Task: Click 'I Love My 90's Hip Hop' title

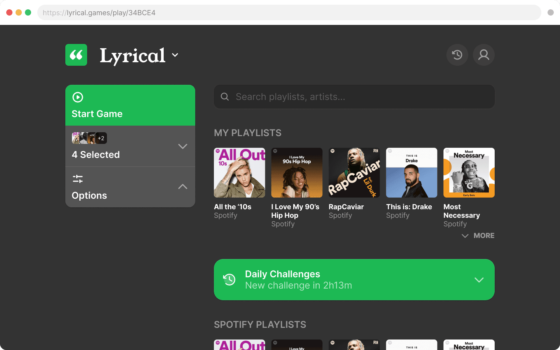Action: click(295, 211)
